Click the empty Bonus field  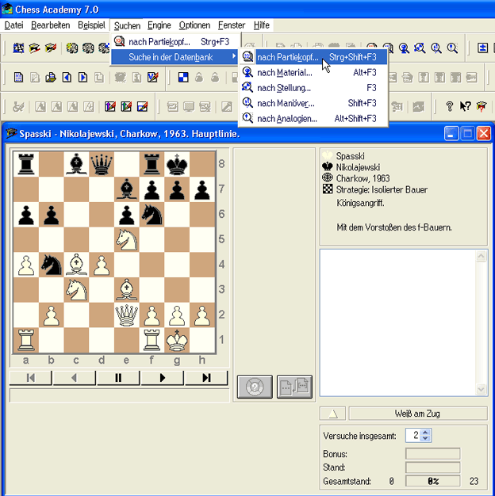(x=433, y=454)
